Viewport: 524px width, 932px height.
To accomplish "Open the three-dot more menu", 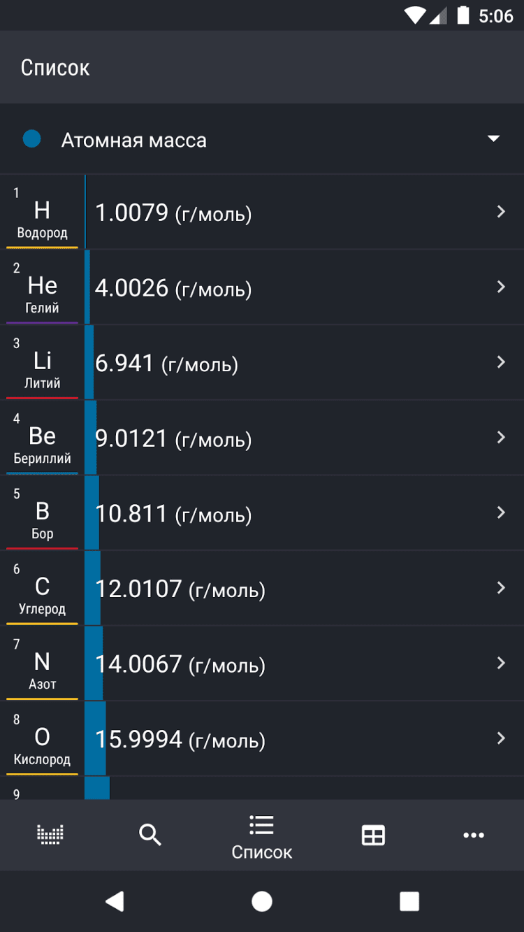I will (473, 835).
